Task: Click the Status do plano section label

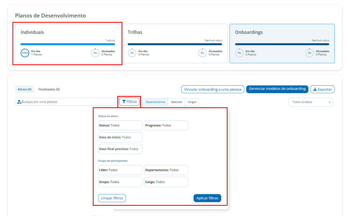Action: click(x=108, y=116)
